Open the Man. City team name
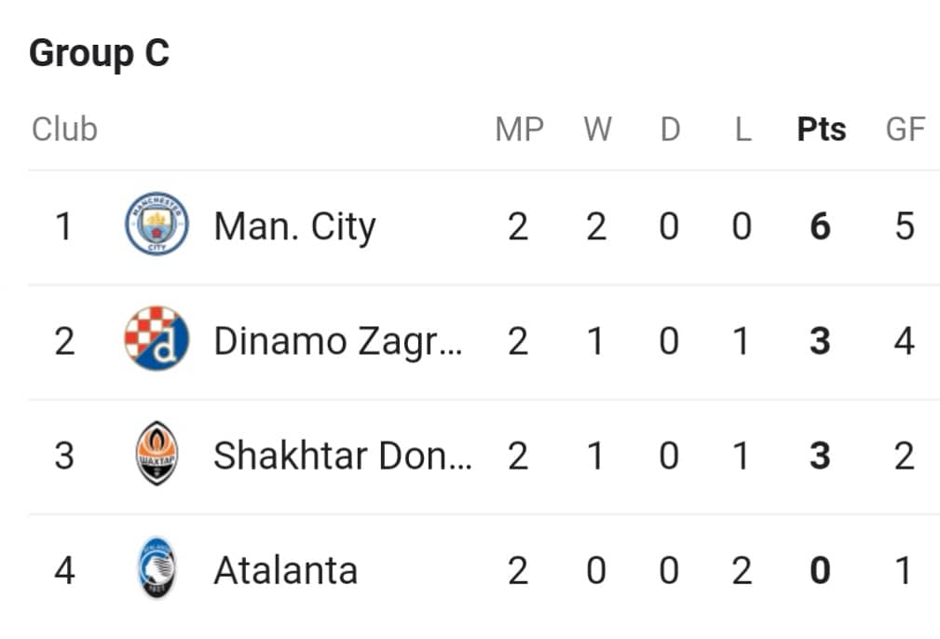 [x=295, y=228]
